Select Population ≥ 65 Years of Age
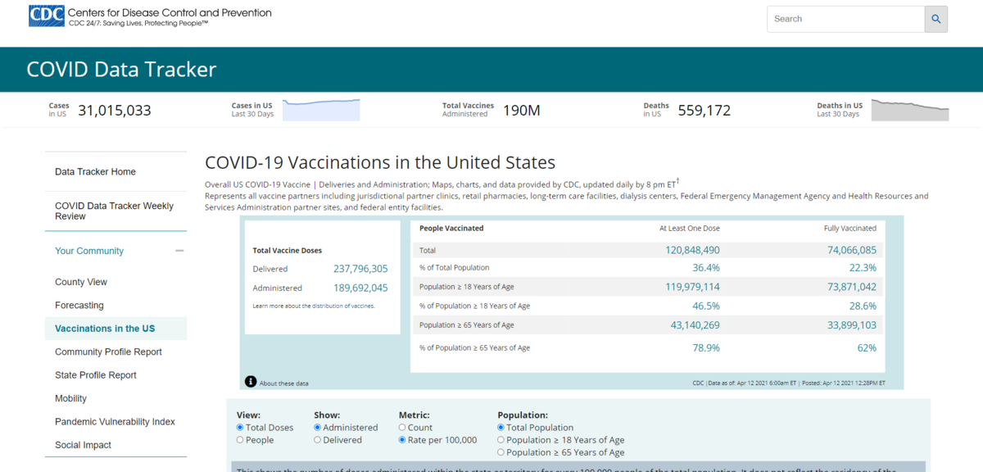Screen dimensions: 983x472 pos(502,452)
